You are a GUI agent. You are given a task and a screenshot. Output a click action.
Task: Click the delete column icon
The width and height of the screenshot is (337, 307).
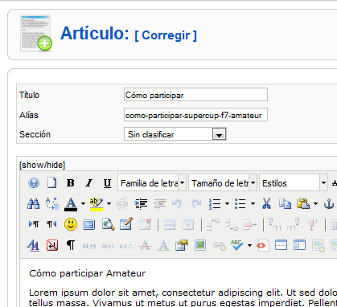click(x=311, y=224)
